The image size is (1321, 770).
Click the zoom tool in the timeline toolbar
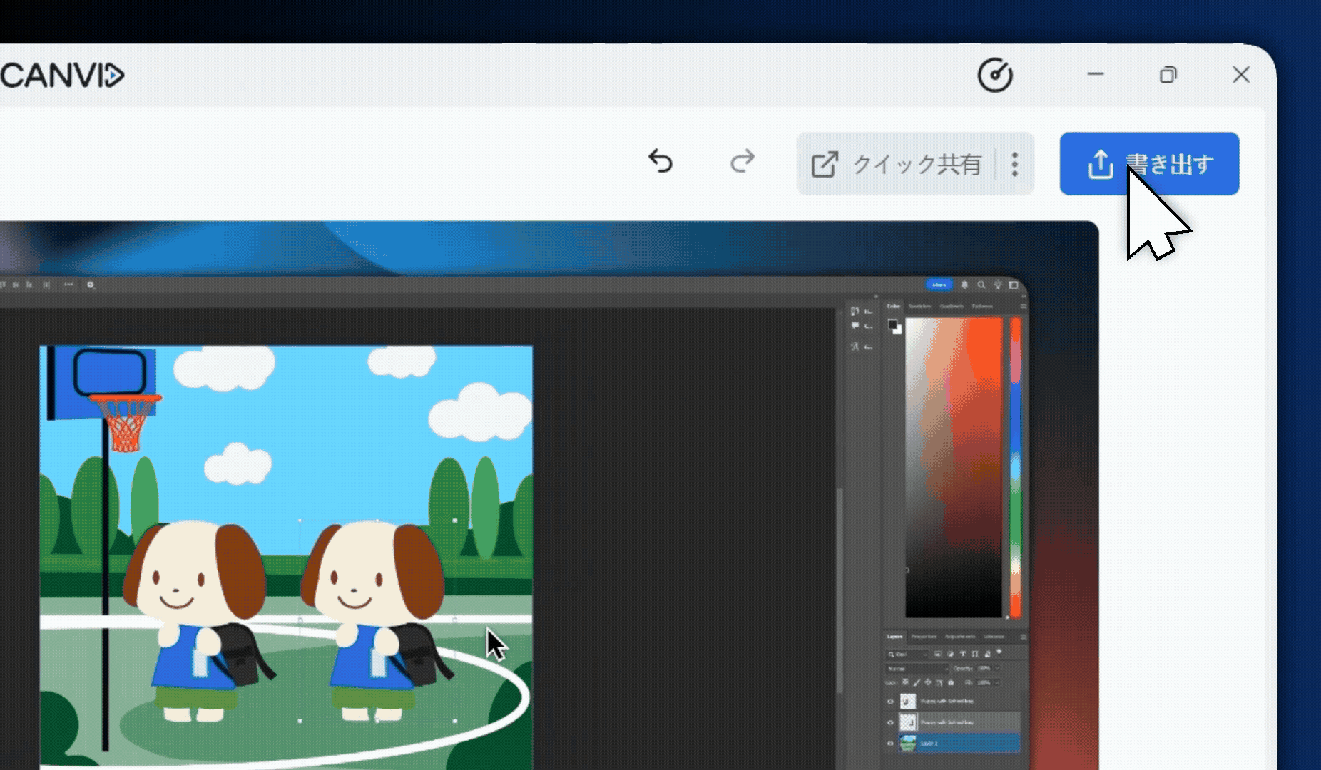91,284
